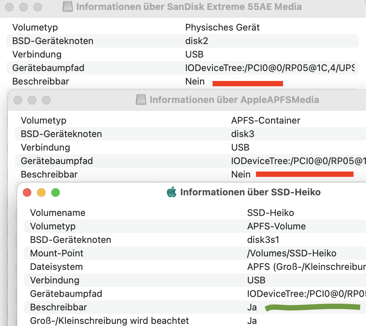Close the SSD-Heiko information window
This screenshot has width=366, height=326.
[27, 193]
